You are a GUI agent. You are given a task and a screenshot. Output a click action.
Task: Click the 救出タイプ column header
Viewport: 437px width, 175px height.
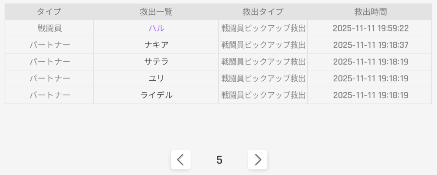pos(263,12)
